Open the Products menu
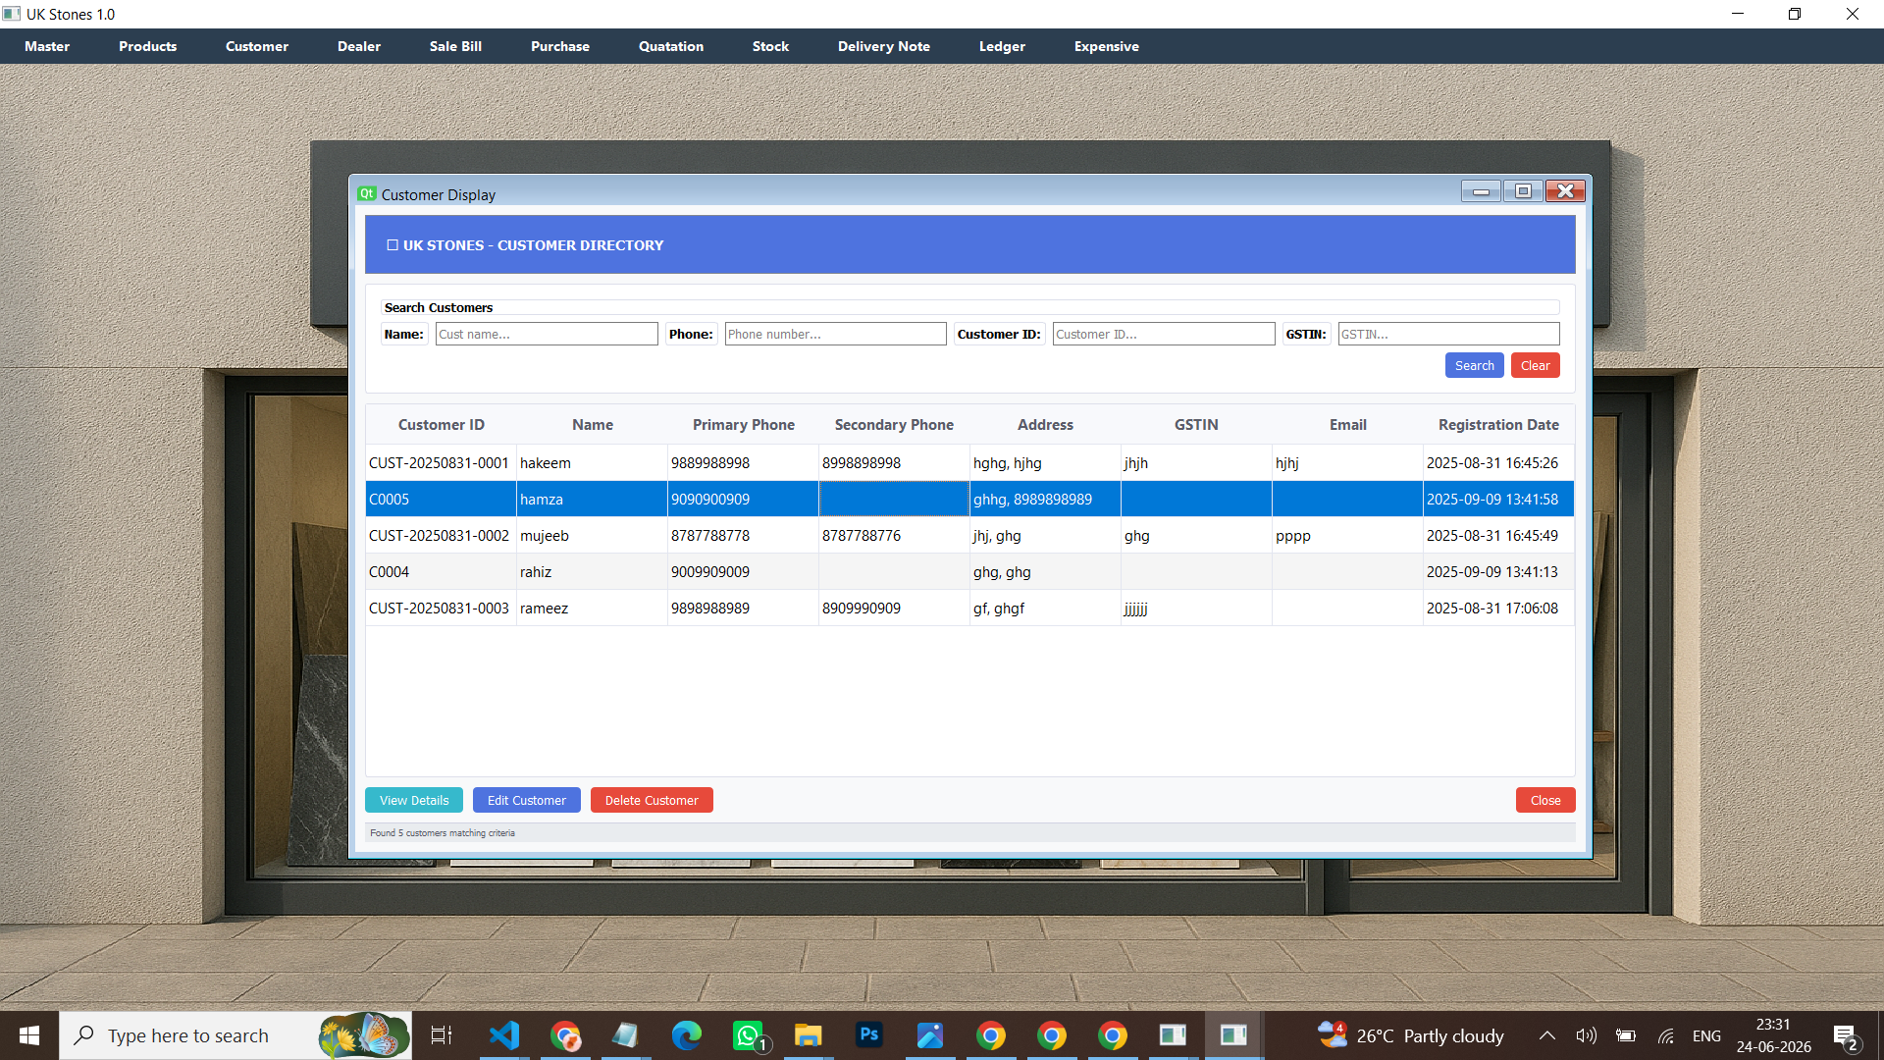This screenshot has width=1884, height=1060. tap(148, 46)
